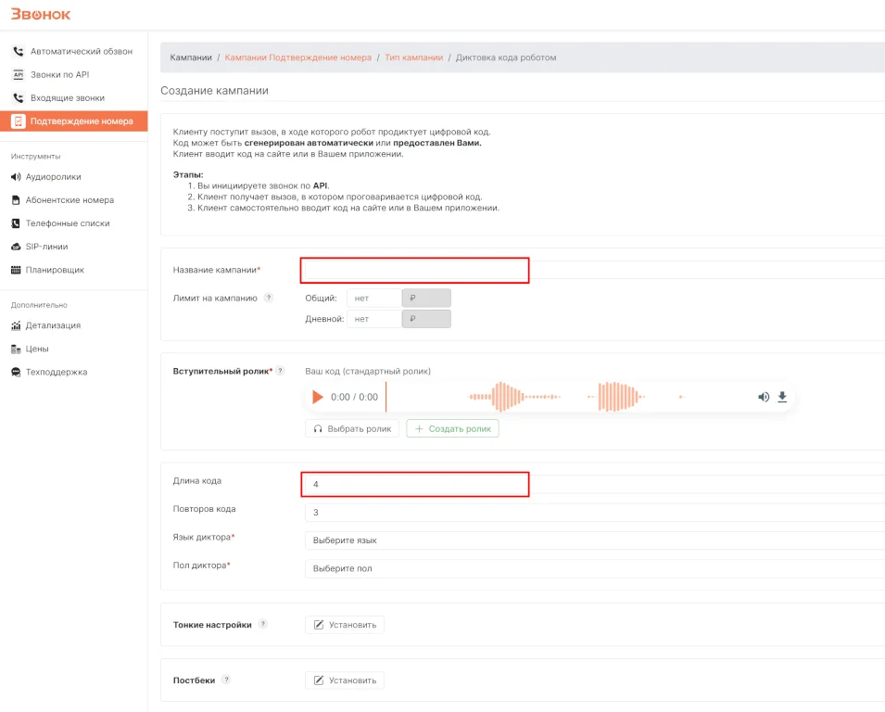Open the Планировщик tool
885x712 pixels.
coord(55,270)
